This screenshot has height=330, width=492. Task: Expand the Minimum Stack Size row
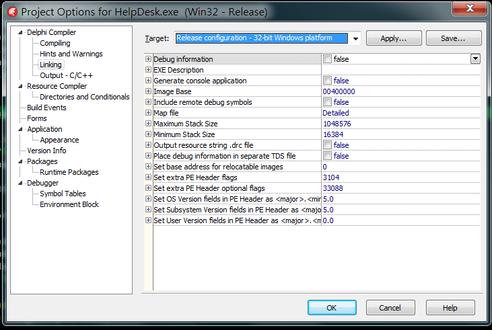tap(149, 134)
